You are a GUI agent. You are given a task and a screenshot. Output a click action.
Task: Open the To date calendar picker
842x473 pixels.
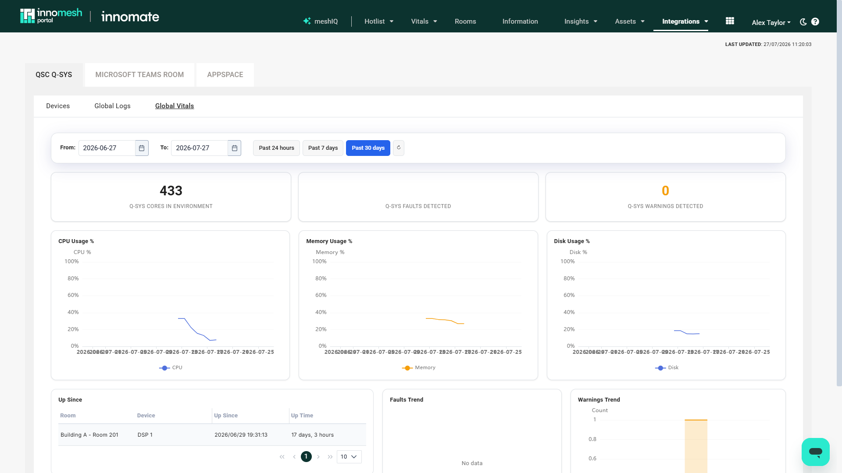[235, 148]
